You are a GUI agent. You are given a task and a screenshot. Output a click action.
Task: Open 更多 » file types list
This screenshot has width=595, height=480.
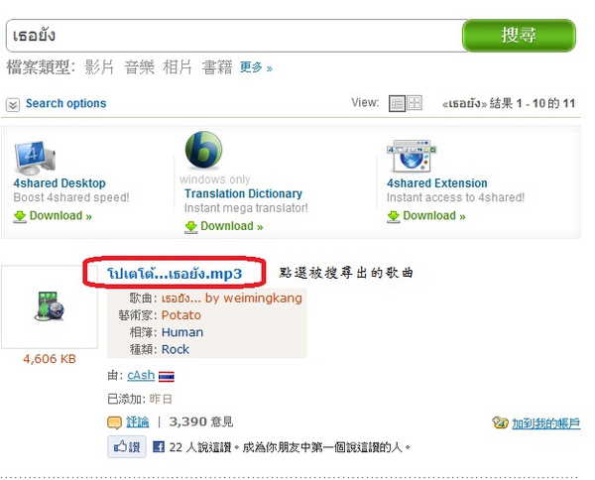[256, 67]
